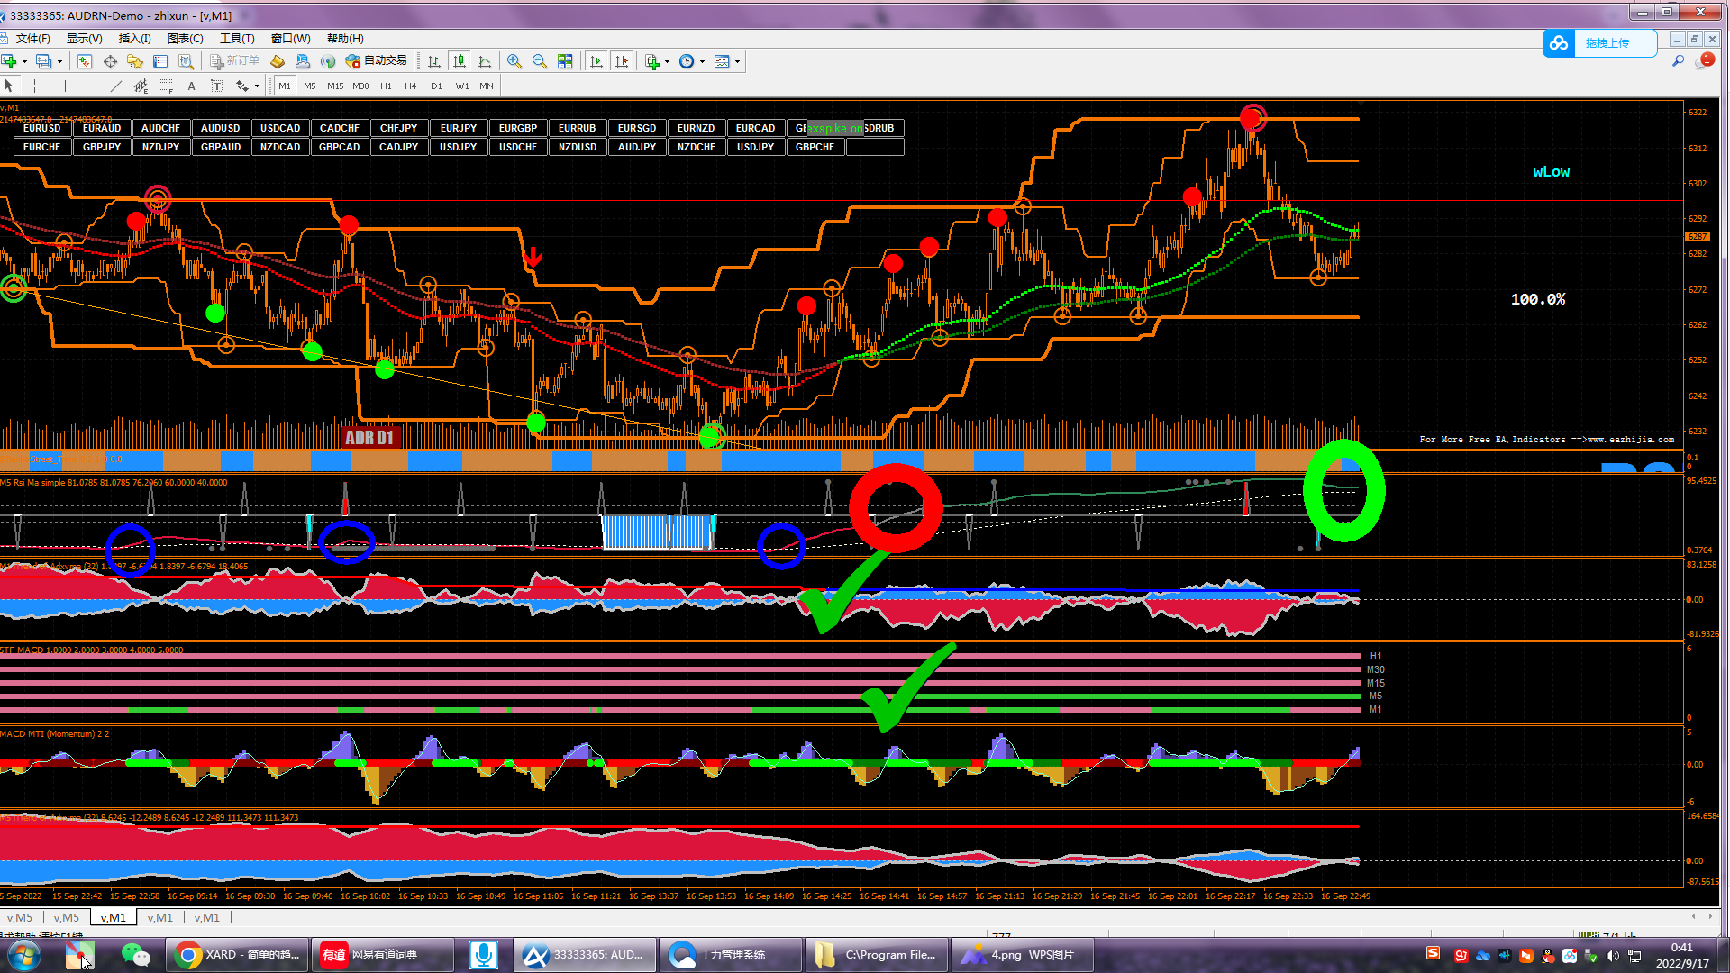Open Chrome XARD window in taskbar
Image resolution: width=1730 pixels, height=973 pixels.
236,954
